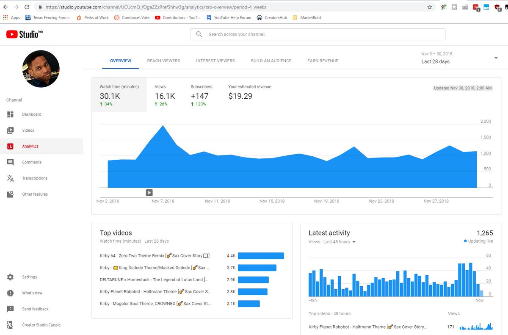Open the Other features icon
The width and height of the screenshot is (508, 335).
[11, 194]
